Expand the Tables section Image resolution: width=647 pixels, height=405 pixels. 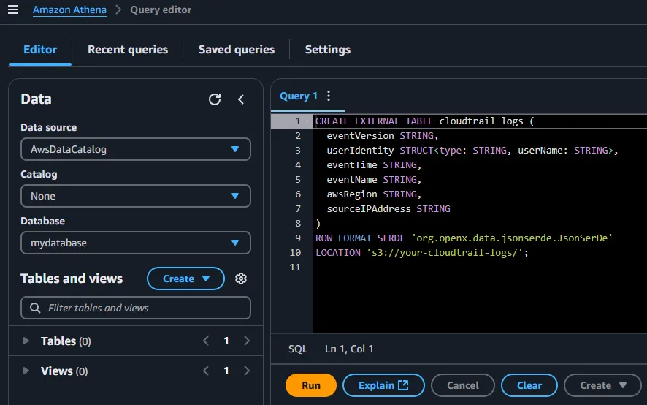click(27, 341)
